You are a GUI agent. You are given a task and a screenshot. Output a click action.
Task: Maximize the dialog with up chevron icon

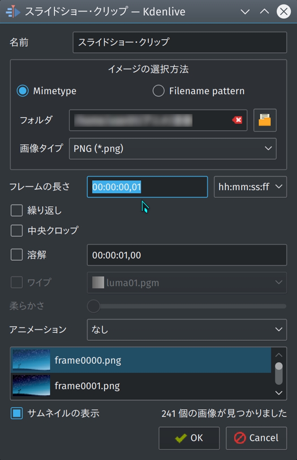[264, 12]
